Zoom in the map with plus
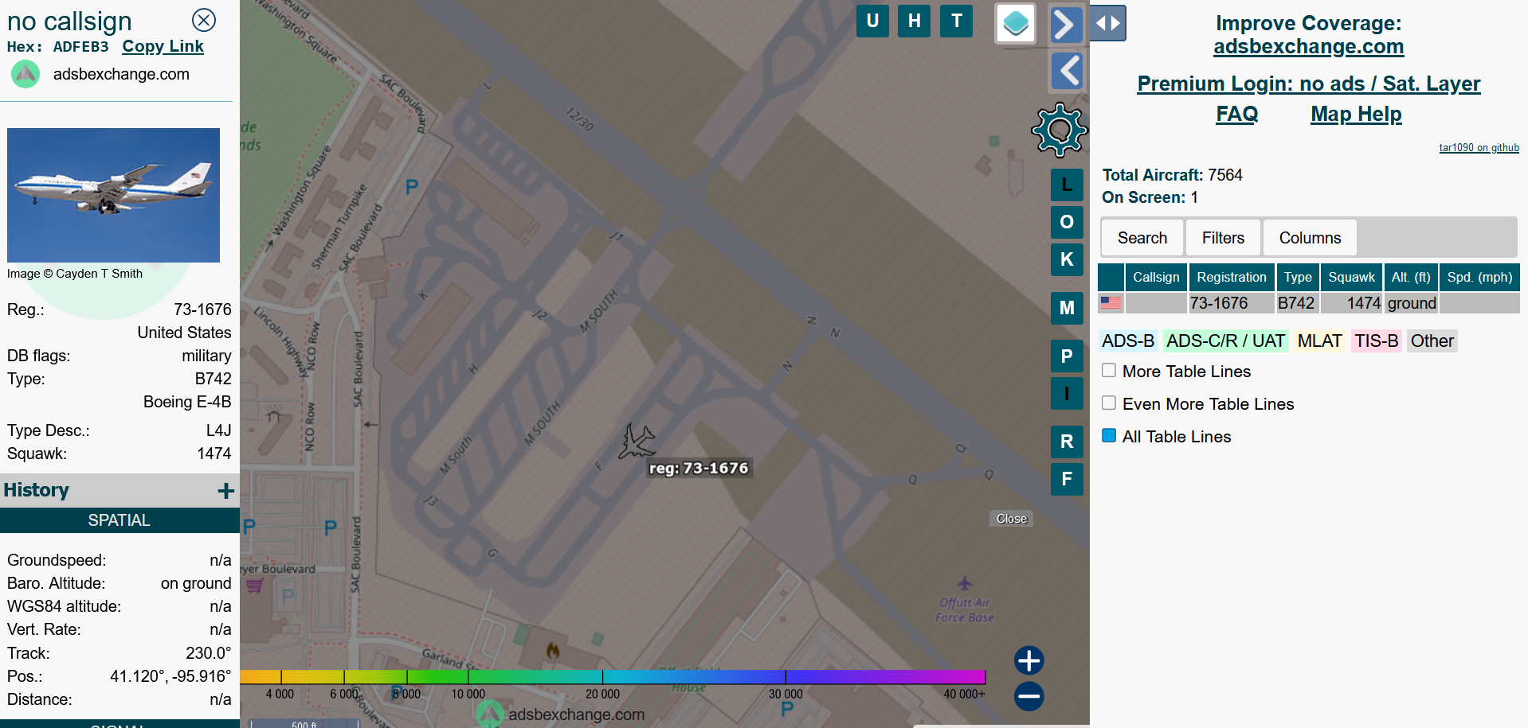This screenshot has height=728, width=1528. point(1028,660)
